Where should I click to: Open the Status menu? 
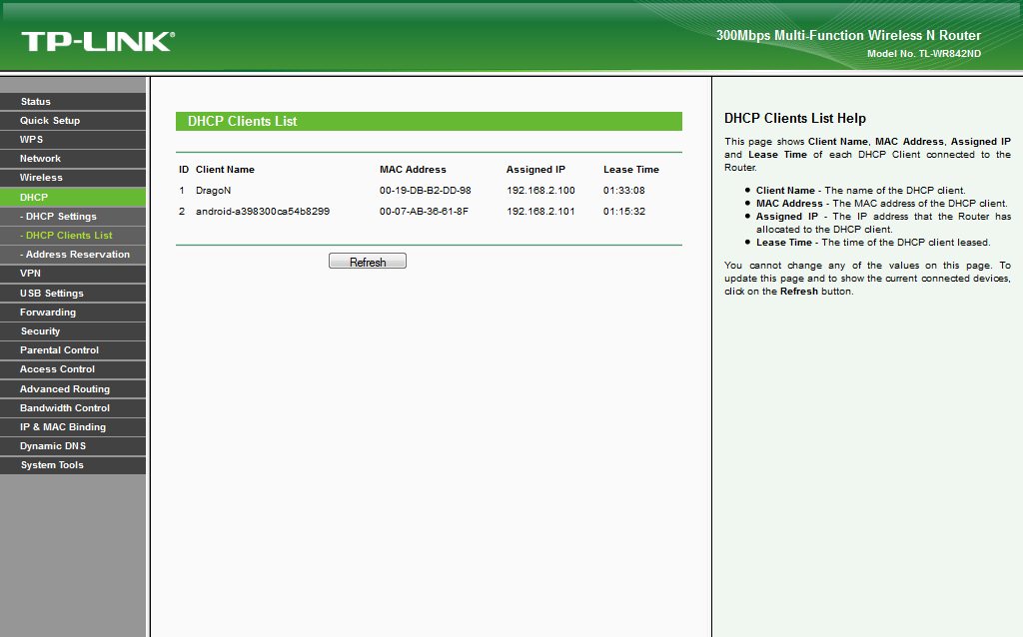72,102
